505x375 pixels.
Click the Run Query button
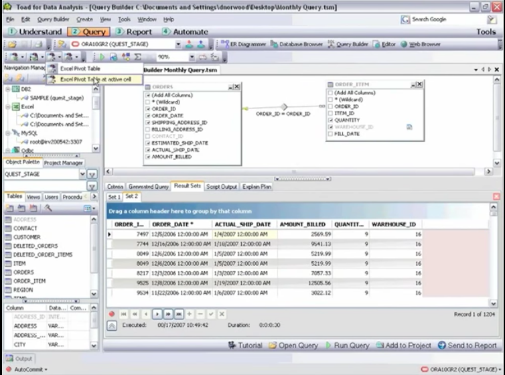click(347, 346)
